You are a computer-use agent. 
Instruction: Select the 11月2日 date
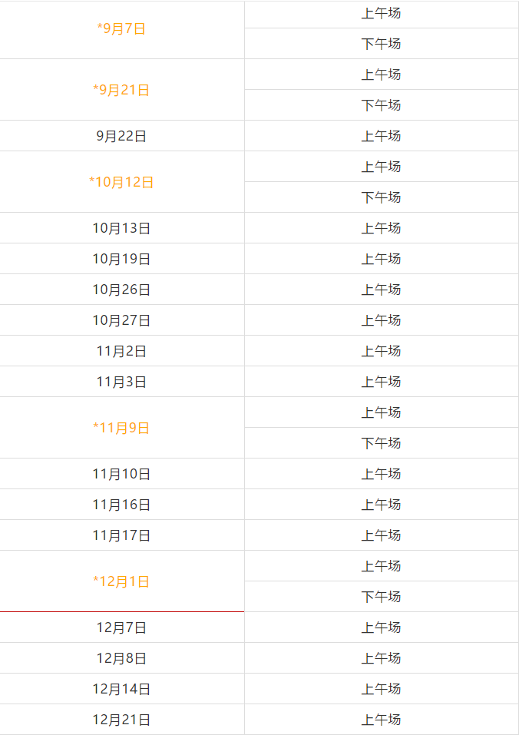[121, 351]
